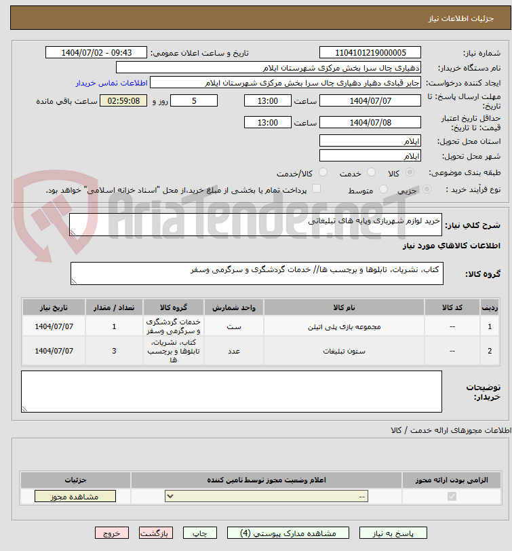Click the buyer organization name field
The height and width of the screenshot is (551, 512).
point(269,68)
